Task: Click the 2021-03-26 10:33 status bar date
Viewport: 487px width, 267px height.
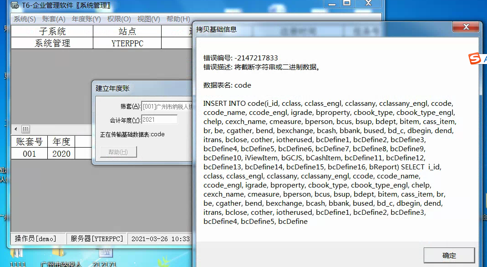Action: 160,238
